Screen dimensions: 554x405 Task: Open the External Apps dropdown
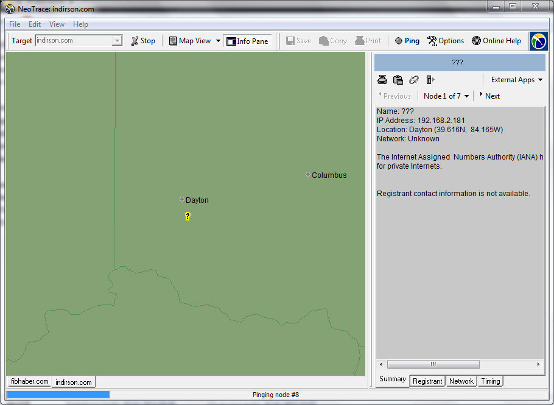coord(516,80)
